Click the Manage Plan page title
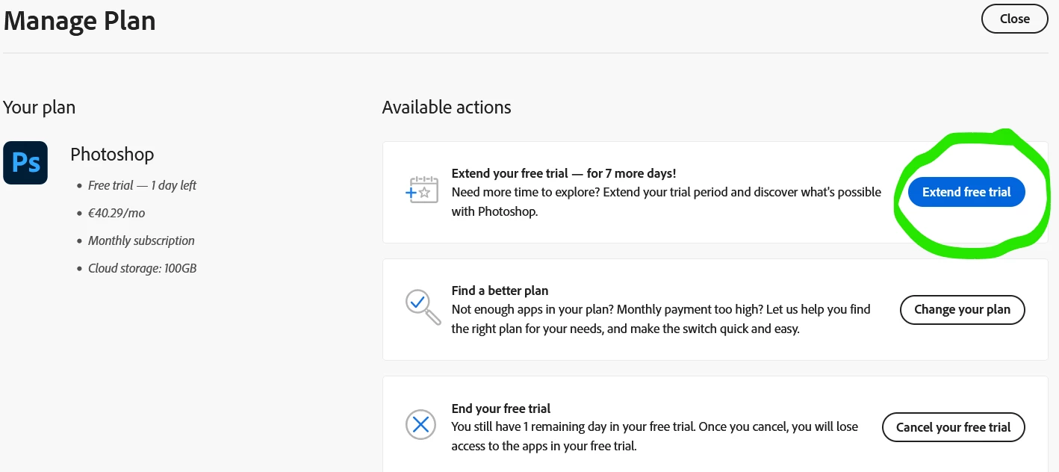The height and width of the screenshot is (472, 1059). click(80, 21)
